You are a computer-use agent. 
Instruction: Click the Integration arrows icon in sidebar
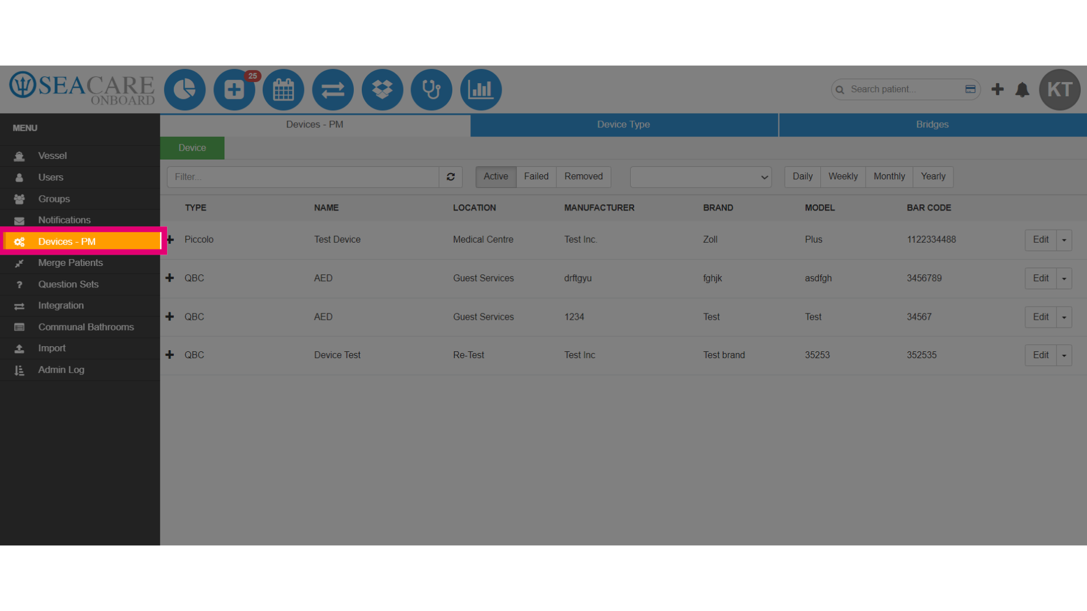coord(19,306)
